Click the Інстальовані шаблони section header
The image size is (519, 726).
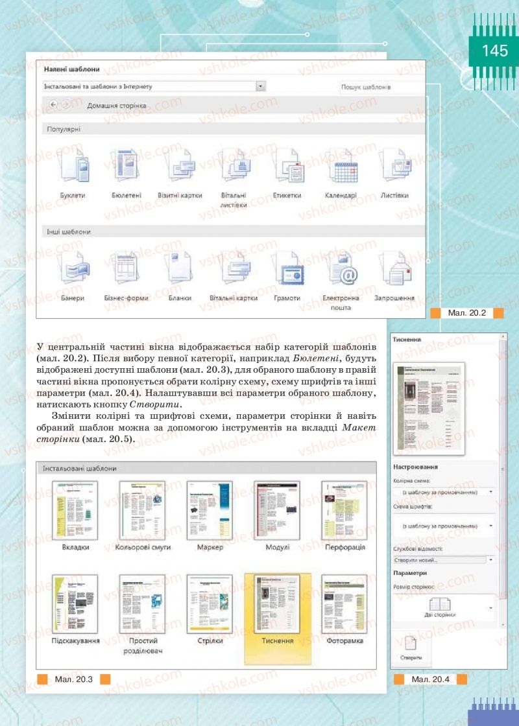coord(206,468)
